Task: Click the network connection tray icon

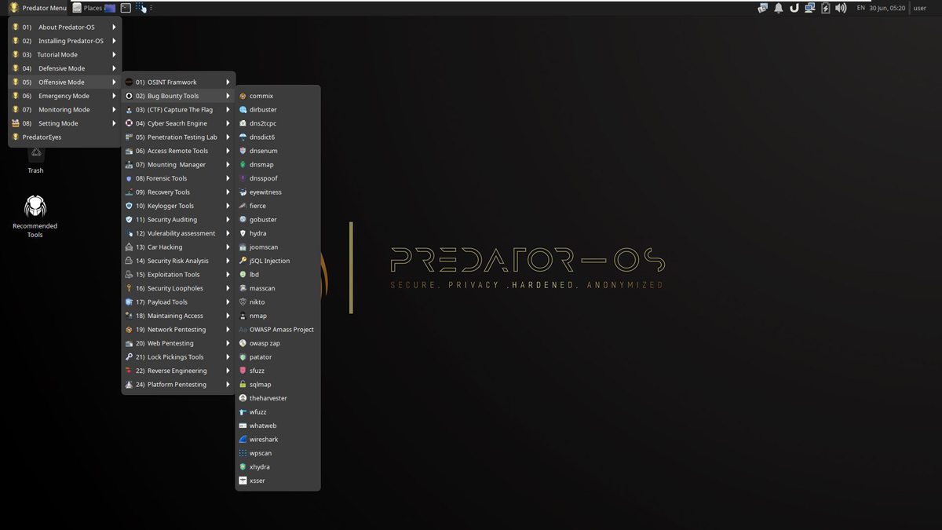Action: coord(809,8)
